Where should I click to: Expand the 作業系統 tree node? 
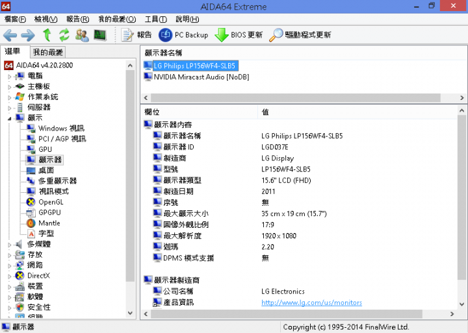[x=10, y=97]
